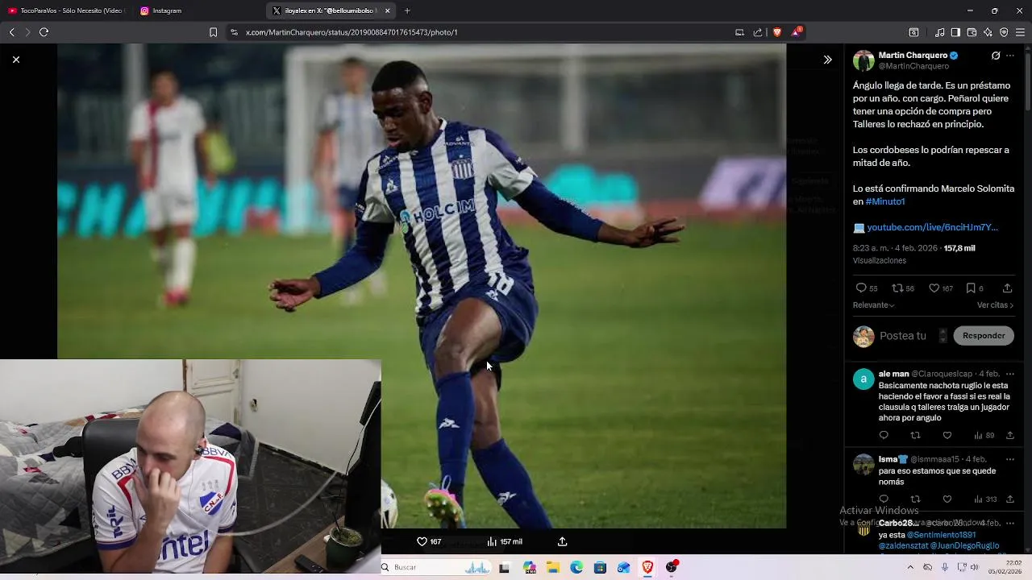Reply to Isma's comment
Viewport: 1032px width, 580px height.
point(884,499)
